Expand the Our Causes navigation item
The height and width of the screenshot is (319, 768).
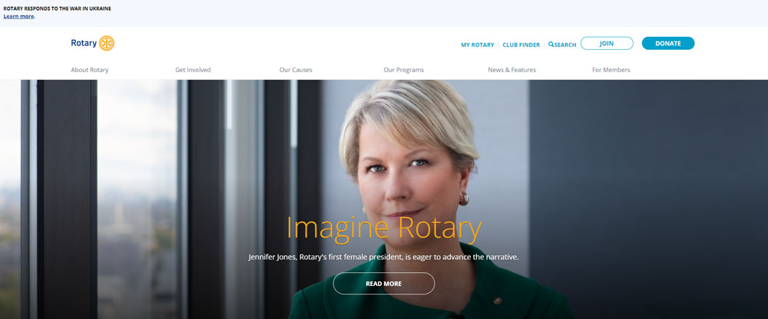[296, 70]
